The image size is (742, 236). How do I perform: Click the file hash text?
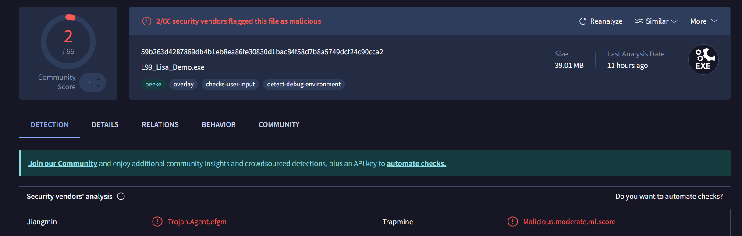tap(262, 52)
